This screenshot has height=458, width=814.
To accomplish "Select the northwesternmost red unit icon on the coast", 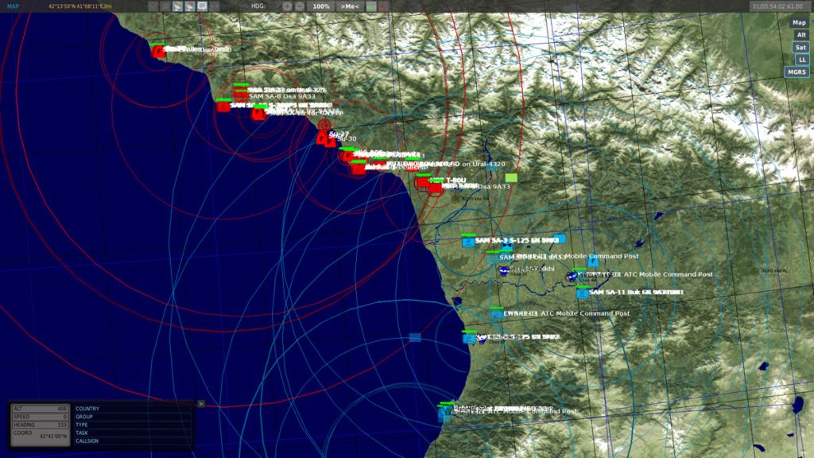I will (x=158, y=51).
